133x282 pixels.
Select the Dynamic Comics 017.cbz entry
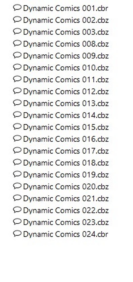(x=66, y=151)
